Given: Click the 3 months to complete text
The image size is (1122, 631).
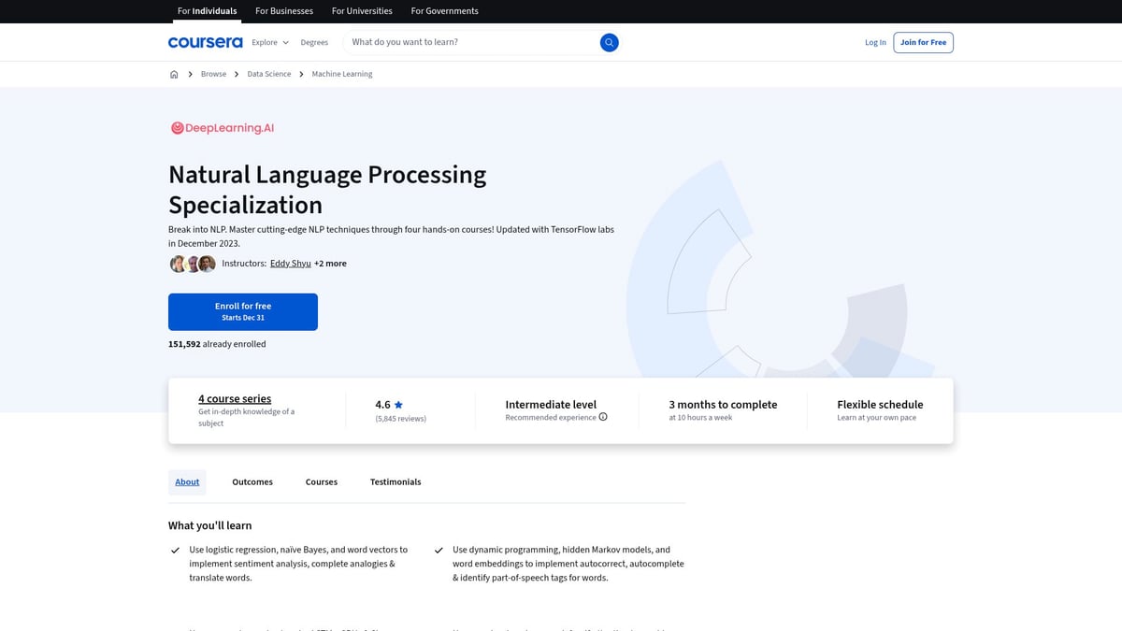Looking at the screenshot, I should coord(723,405).
